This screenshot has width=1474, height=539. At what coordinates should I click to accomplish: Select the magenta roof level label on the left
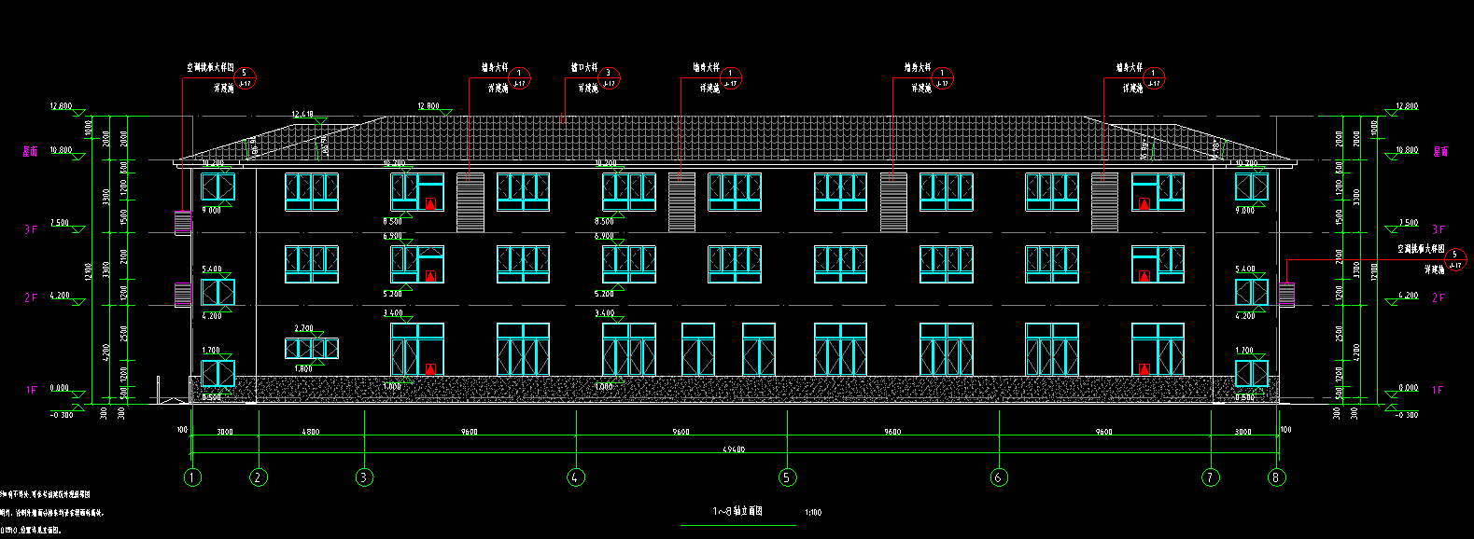(31, 151)
